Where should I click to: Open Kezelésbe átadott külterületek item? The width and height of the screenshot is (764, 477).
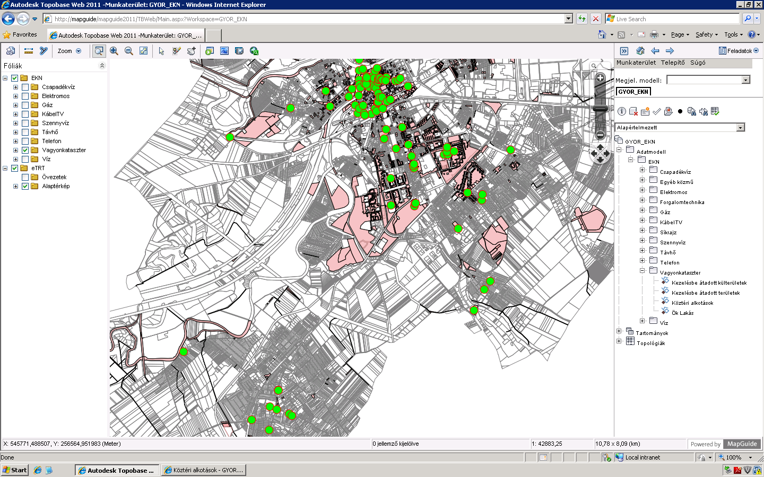(x=709, y=283)
